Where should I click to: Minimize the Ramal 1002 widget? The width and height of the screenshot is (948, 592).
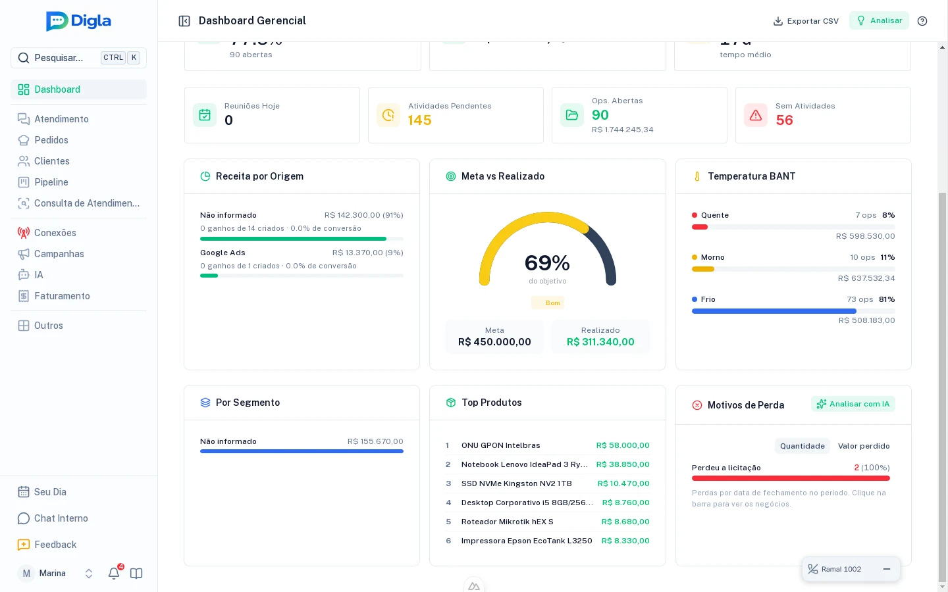tap(887, 569)
